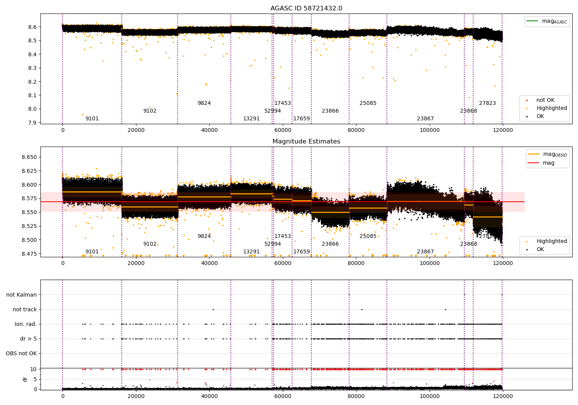This screenshot has width=578, height=405.
Task: Click obsid label 23867 in the top plot
Action: 425,119
